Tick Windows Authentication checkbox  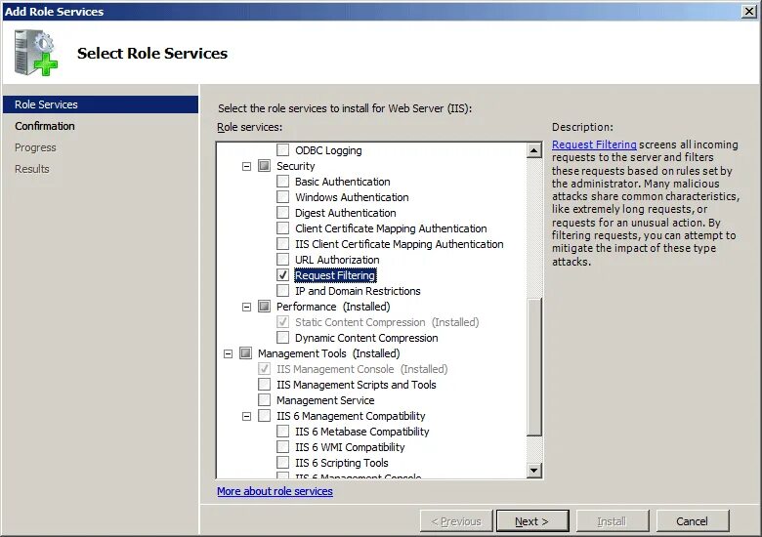tap(283, 197)
